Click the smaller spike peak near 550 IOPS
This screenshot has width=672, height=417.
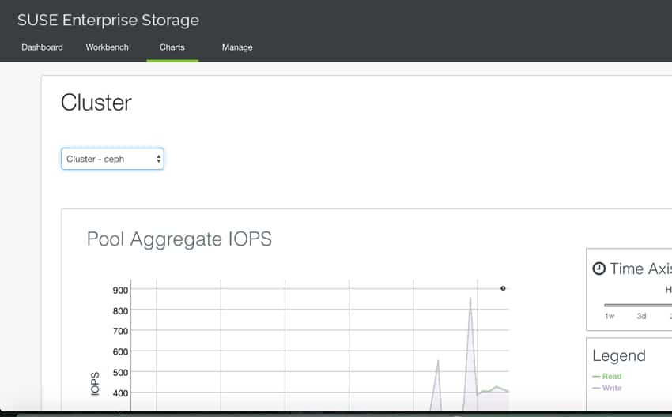tap(437, 361)
